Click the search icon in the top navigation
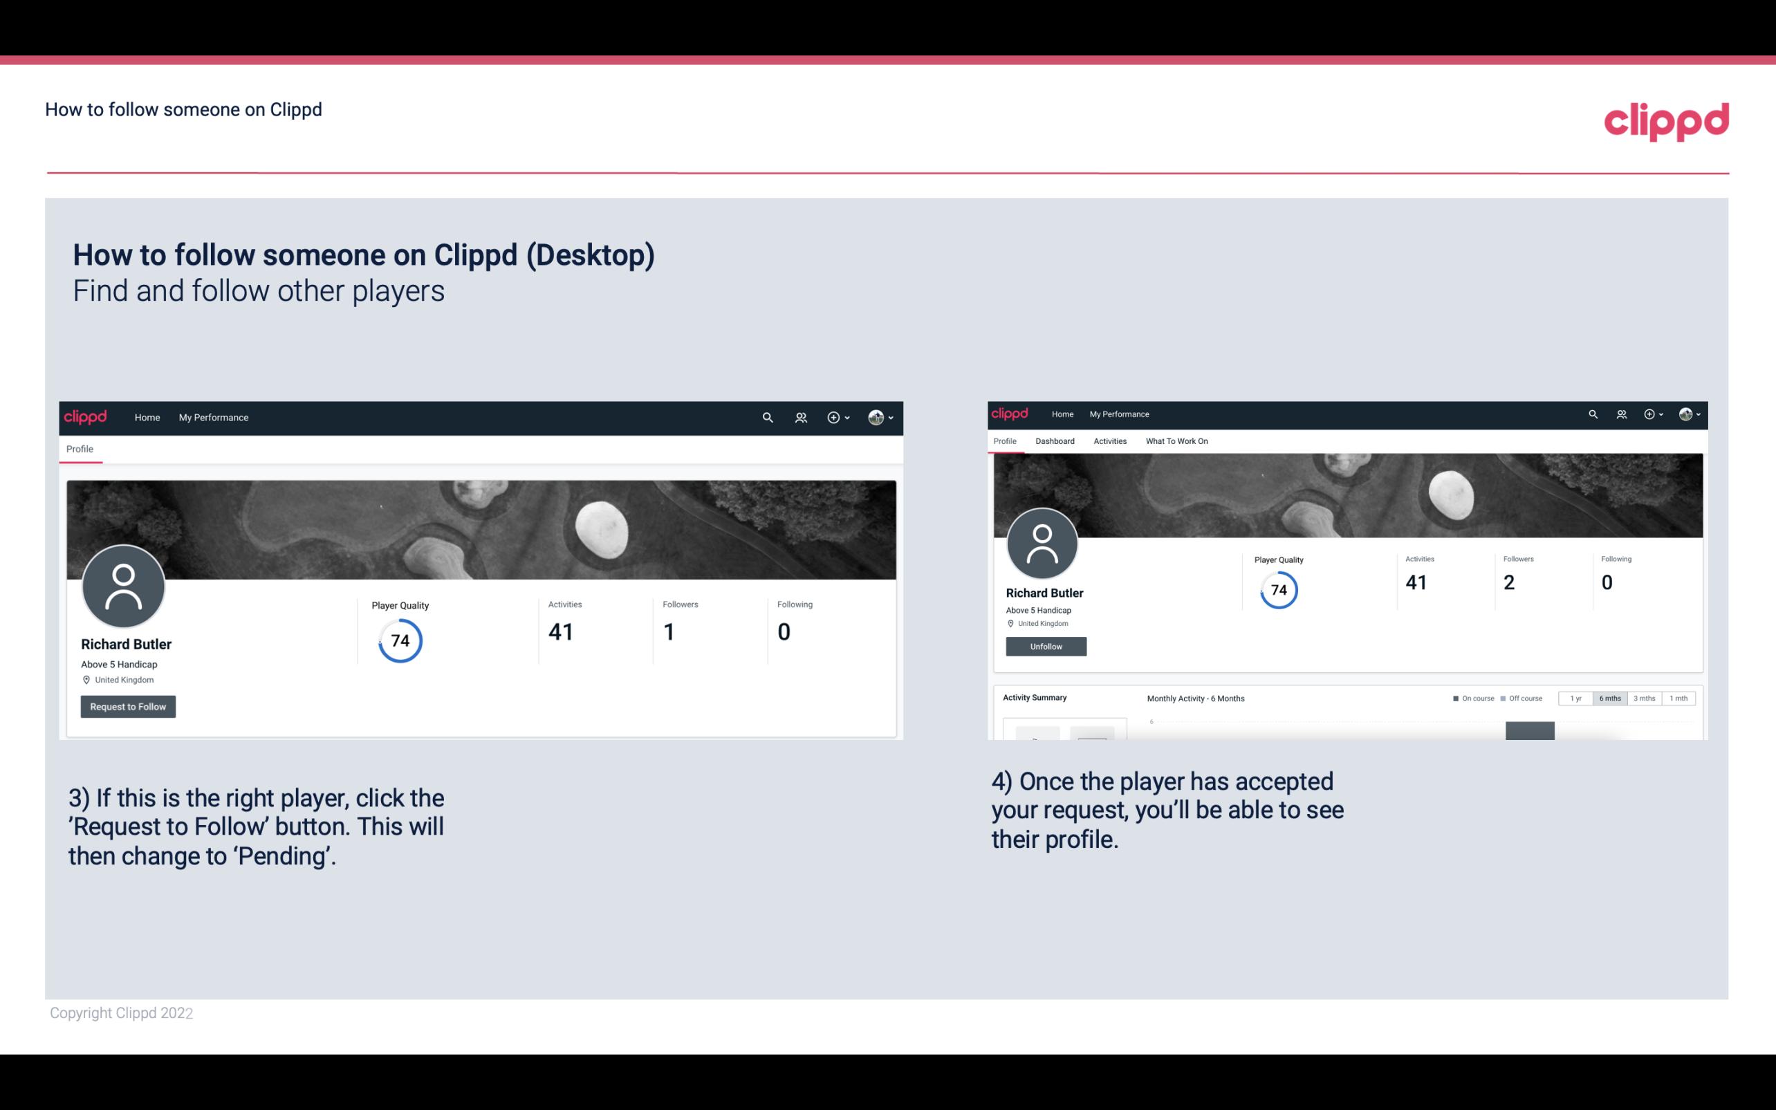Image resolution: width=1776 pixels, height=1110 pixels. pos(766,417)
